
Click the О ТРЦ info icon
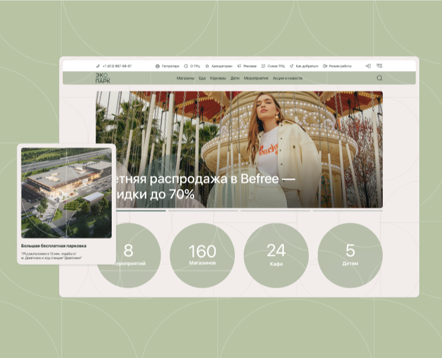pos(186,66)
